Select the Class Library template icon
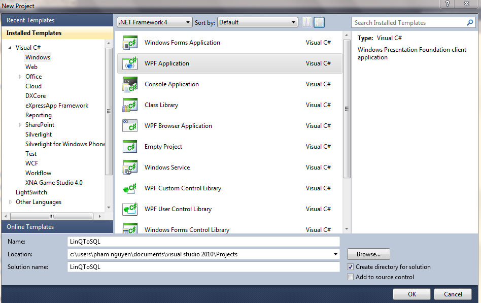This screenshot has width=481, height=303. pyautogui.click(x=130, y=105)
